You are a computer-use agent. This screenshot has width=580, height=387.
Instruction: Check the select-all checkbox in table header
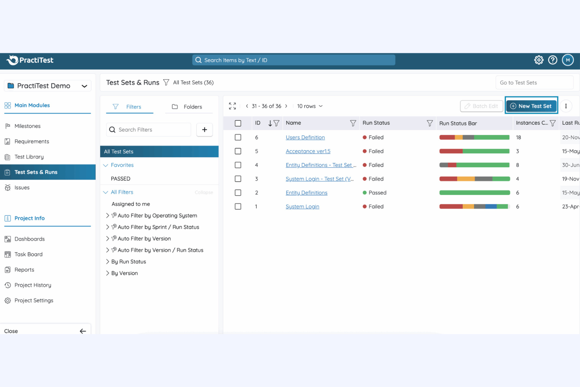point(238,123)
